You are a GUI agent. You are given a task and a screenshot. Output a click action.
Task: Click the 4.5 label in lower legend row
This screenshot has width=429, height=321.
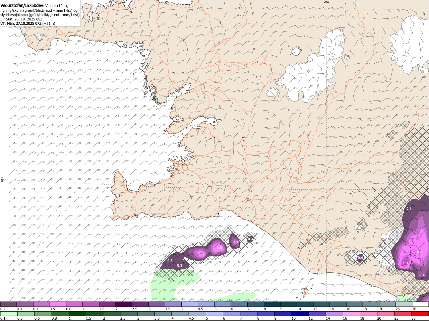pyautogui.click(x=191, y=319)
